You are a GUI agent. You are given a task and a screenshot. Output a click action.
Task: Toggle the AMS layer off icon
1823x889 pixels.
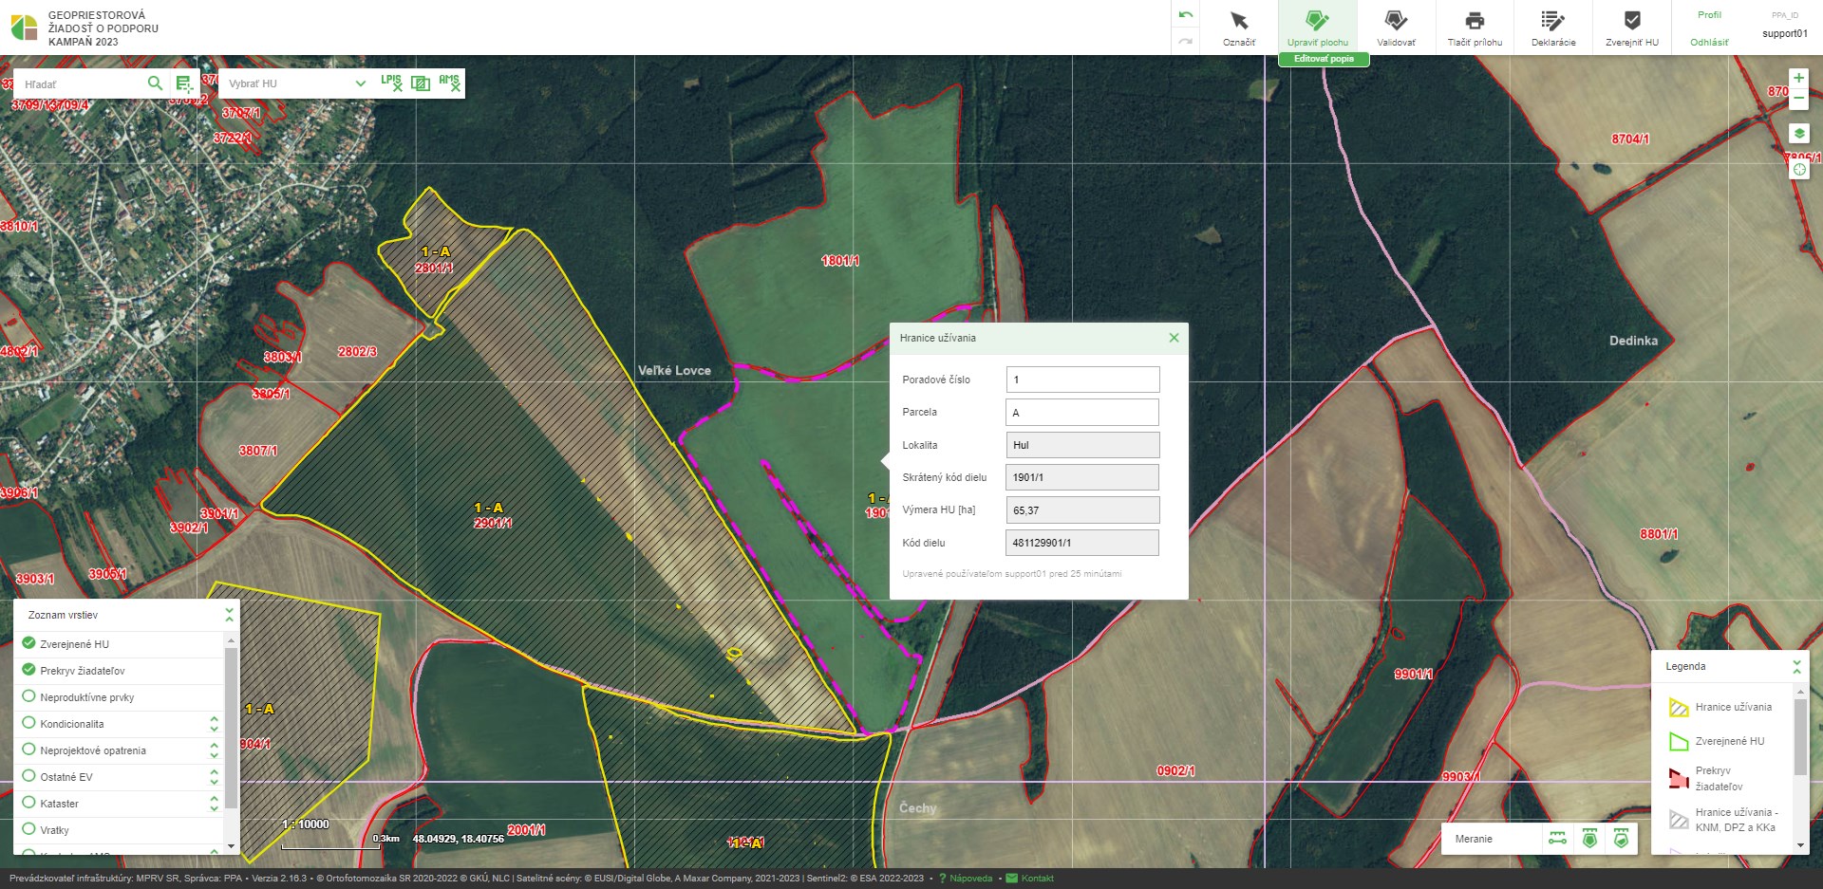[449, 83]
